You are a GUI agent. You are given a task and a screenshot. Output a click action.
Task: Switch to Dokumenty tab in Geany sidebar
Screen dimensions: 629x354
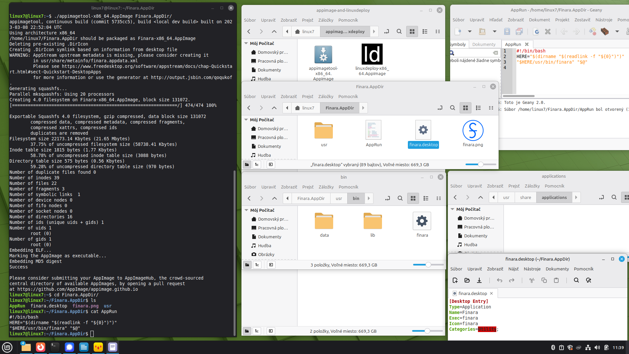pos(484,44)
